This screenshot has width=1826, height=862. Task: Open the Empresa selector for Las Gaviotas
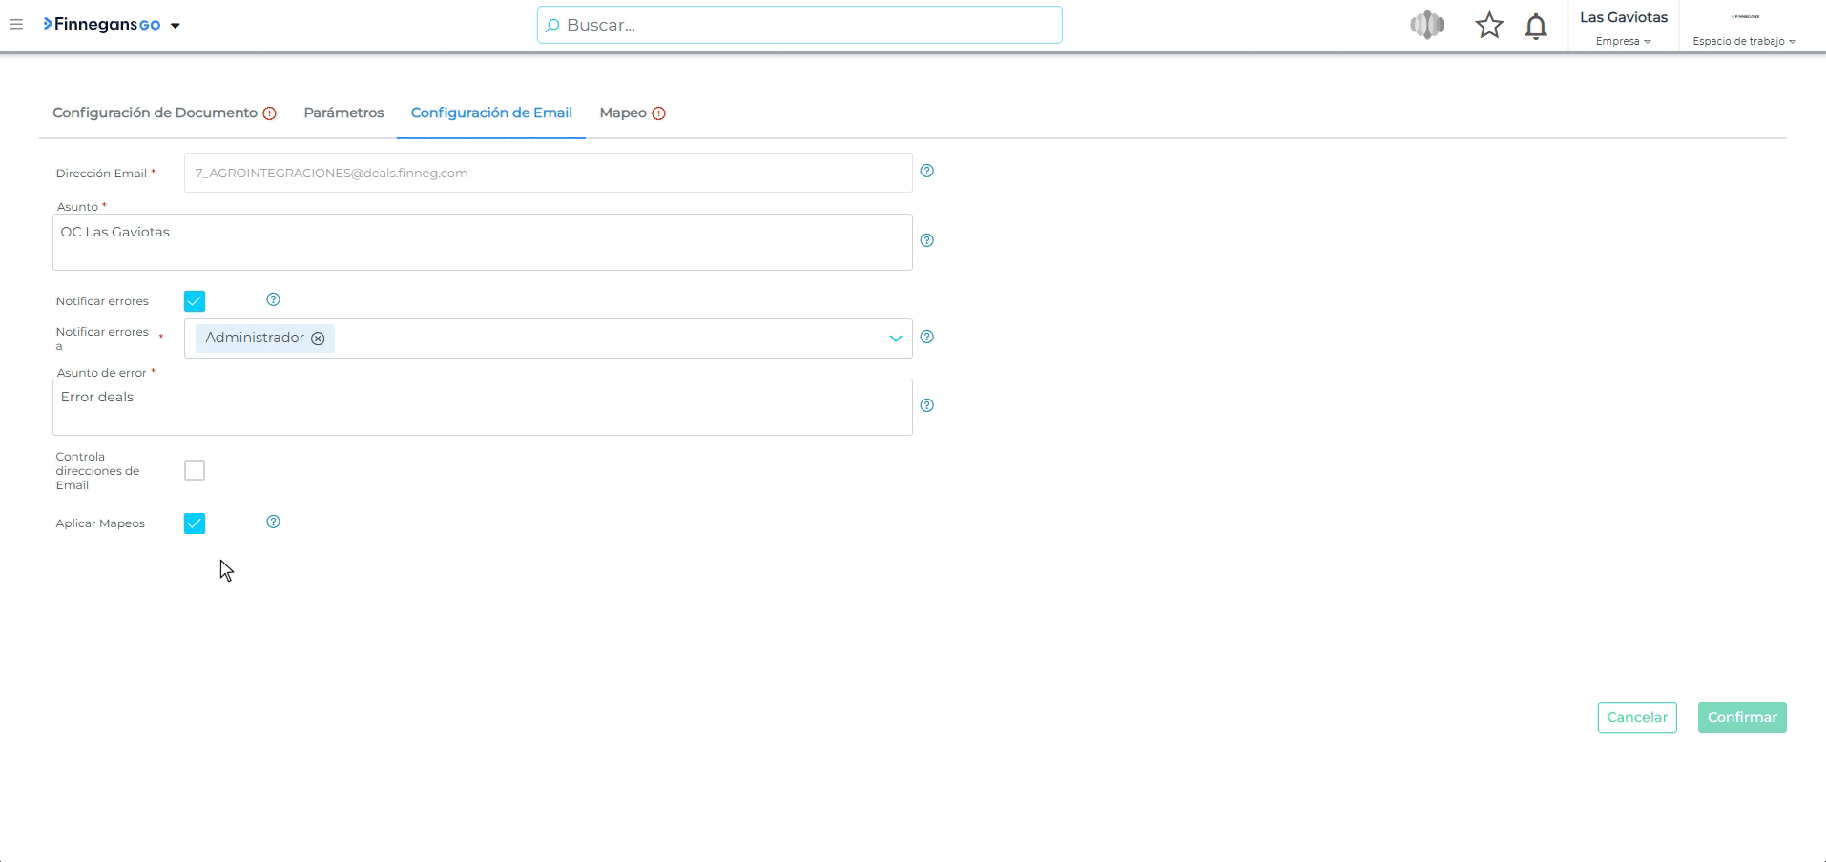tap(1624, 41)
